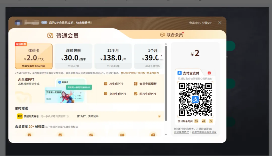Click the scrollbar down arrow
The width and height of the screenshot is (272, 156).
[166, 135]
